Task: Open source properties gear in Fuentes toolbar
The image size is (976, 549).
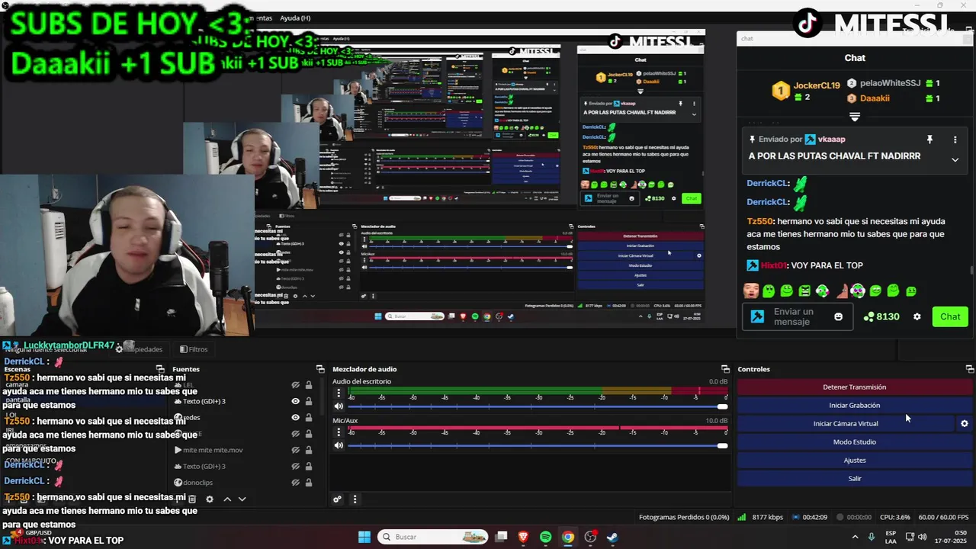Action: click(x=210, y=499)
